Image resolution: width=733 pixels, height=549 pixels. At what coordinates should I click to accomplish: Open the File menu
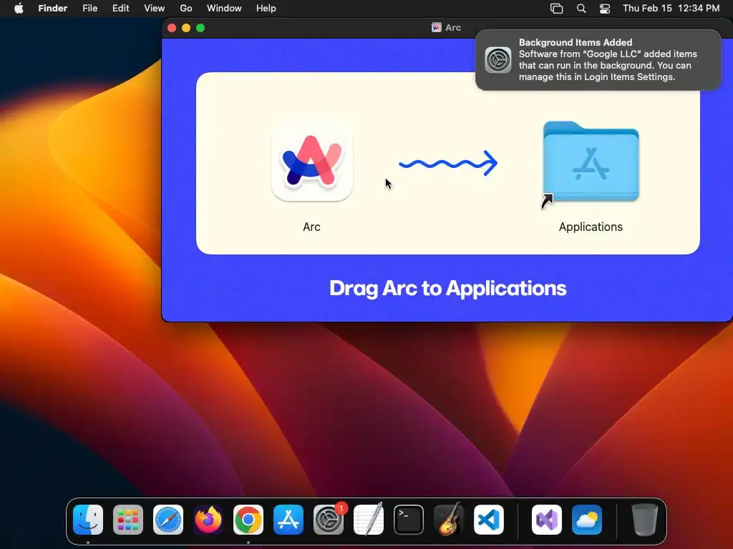click(89, 8)
